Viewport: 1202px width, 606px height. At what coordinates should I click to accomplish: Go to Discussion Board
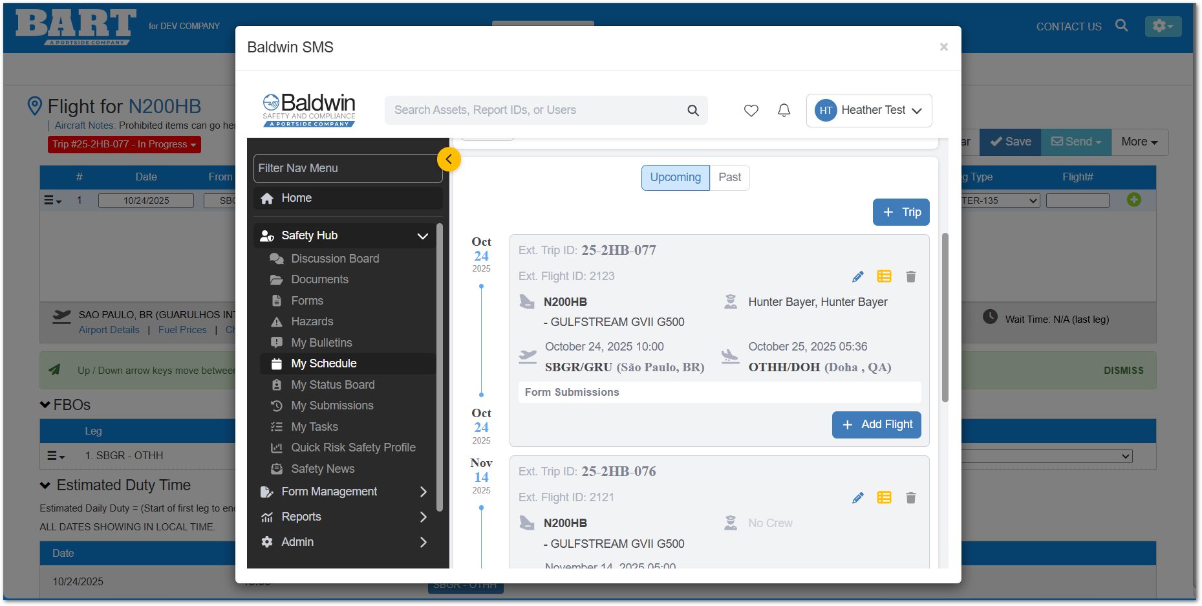pyautogui.click(x=334, y=259)
